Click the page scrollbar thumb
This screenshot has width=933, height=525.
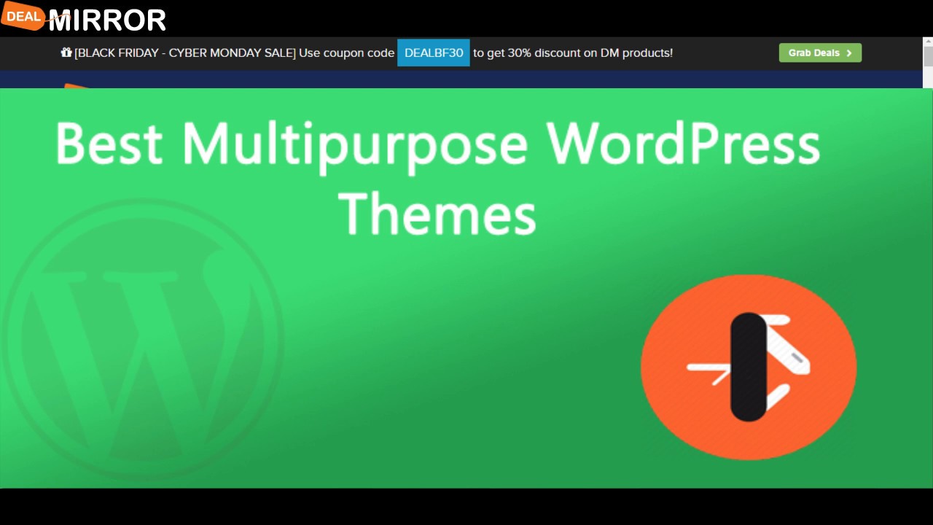pos(928,57)
